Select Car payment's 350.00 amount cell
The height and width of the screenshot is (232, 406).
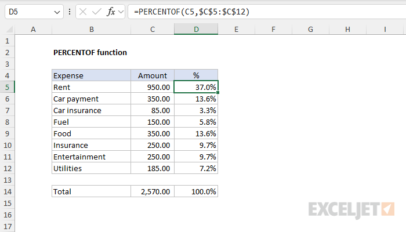pos(153,99)
